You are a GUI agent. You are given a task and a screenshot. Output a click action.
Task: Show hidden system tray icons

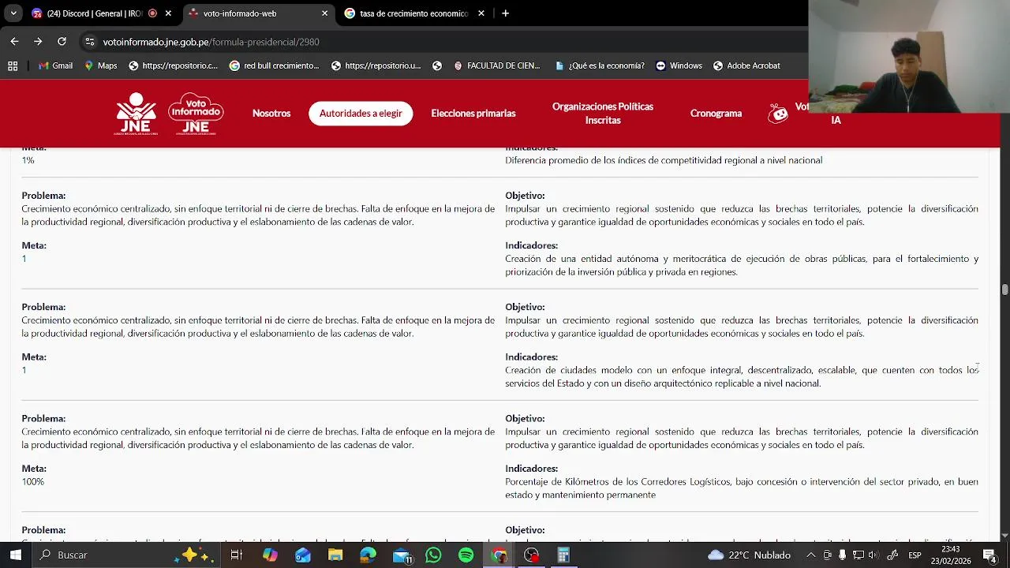pyautogui.click(x=812, y=555)
